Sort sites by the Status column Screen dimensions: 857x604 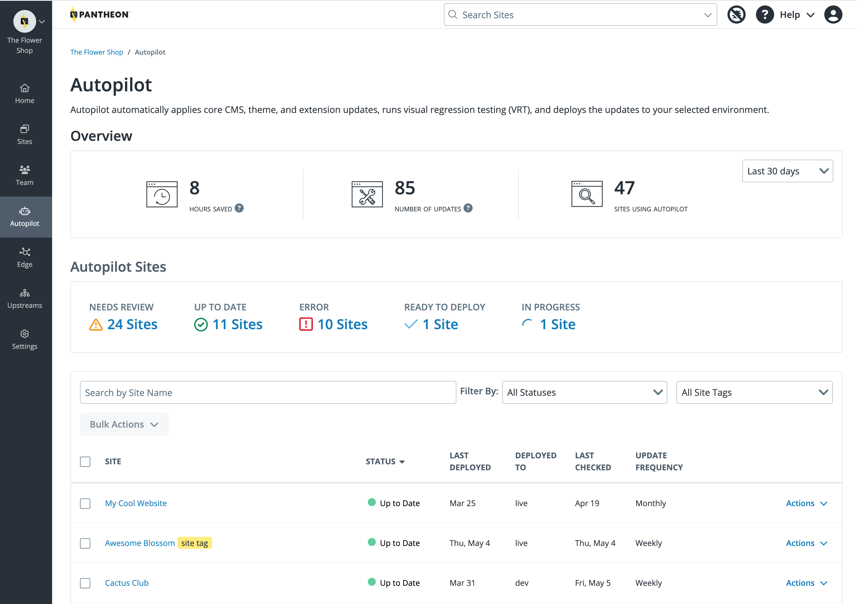coord(386,461)
